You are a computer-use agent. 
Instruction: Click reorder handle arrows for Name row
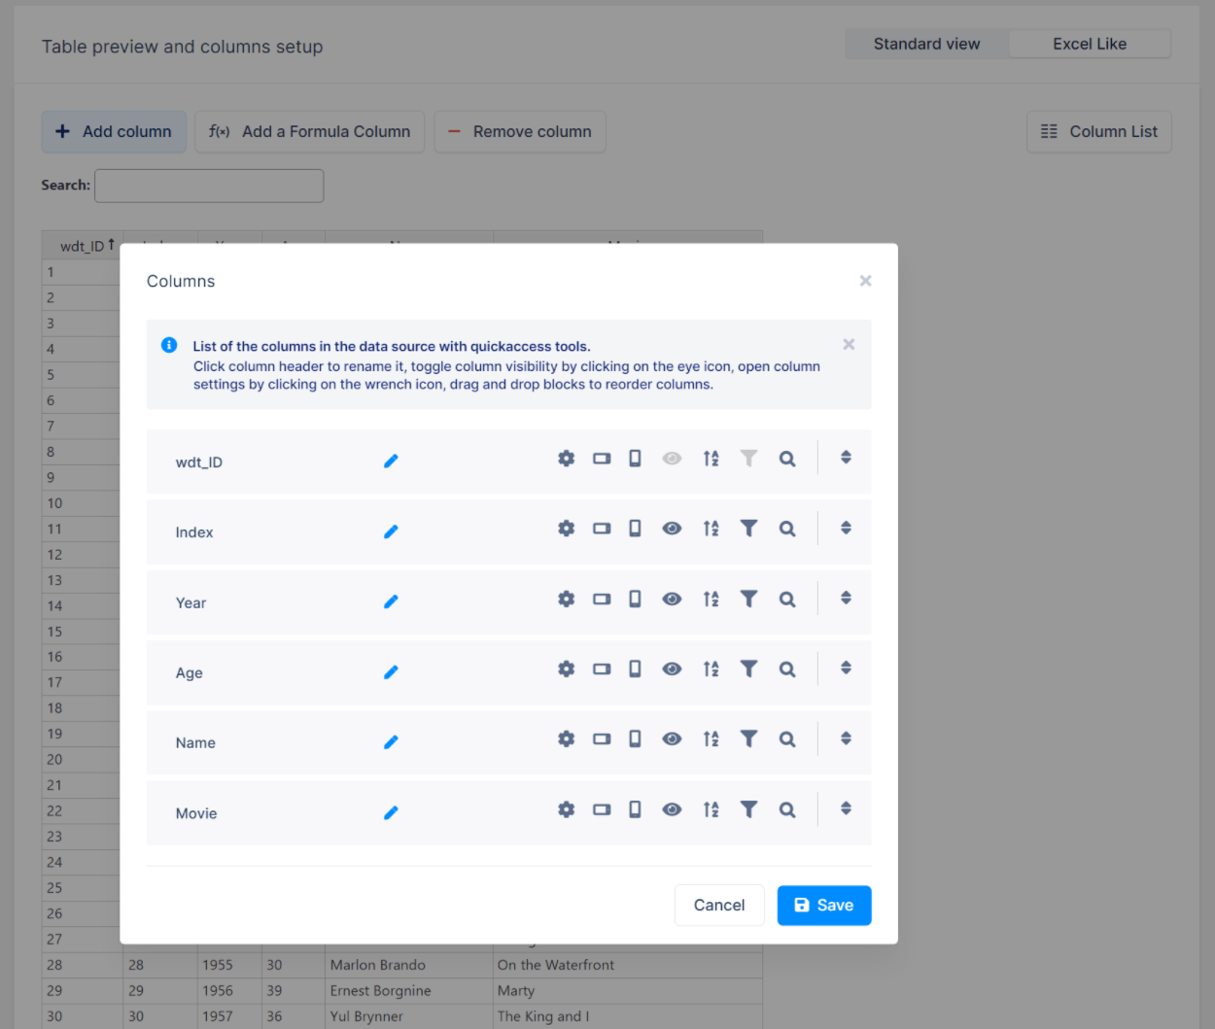(x=846, y=738)
